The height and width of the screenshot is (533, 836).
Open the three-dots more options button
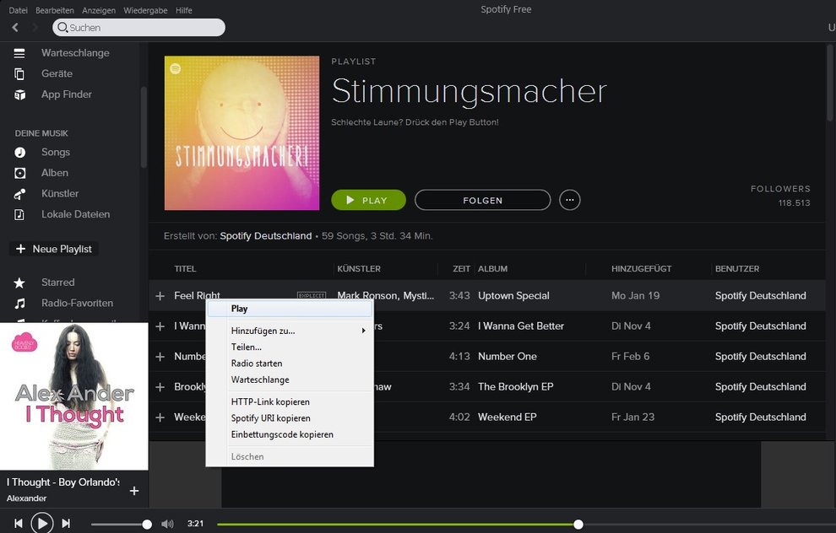[569, 200]
